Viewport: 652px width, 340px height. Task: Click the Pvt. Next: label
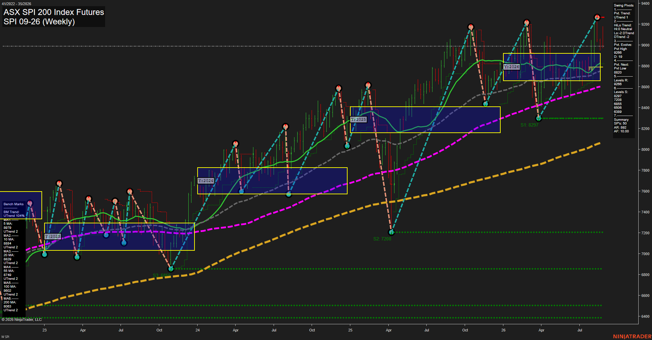pos(621,65)
